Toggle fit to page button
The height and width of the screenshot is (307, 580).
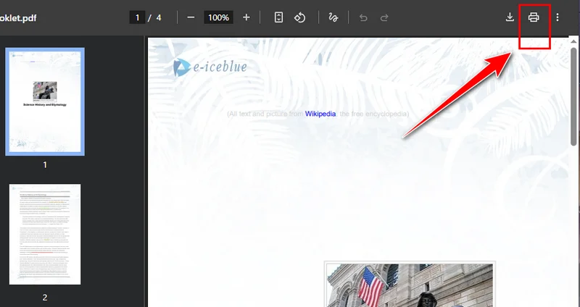278,17
